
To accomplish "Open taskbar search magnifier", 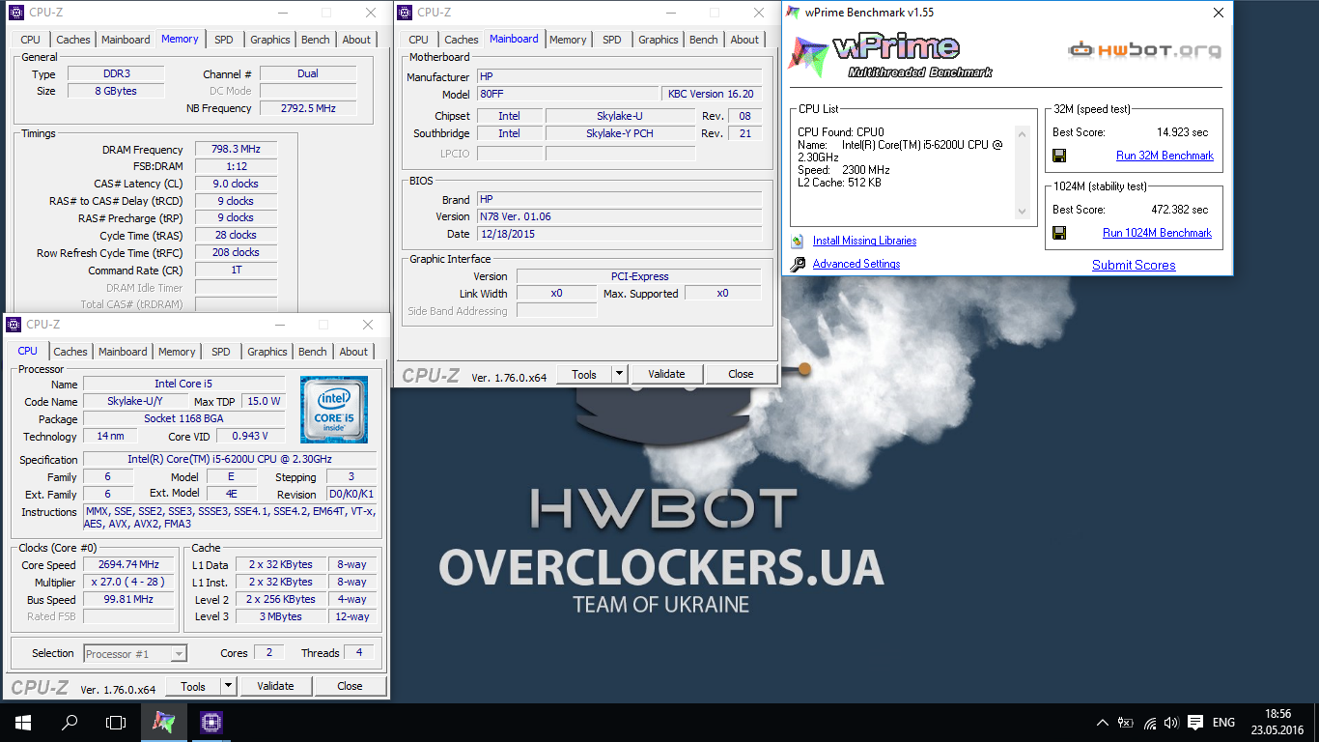I will click(70, 722).
